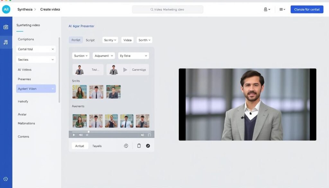Select the camera icon in the blue sidebar

pos(6,27)
